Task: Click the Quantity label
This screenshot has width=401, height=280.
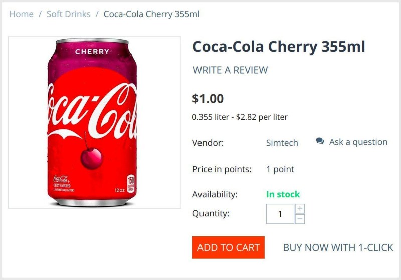Action: point(211,213)
